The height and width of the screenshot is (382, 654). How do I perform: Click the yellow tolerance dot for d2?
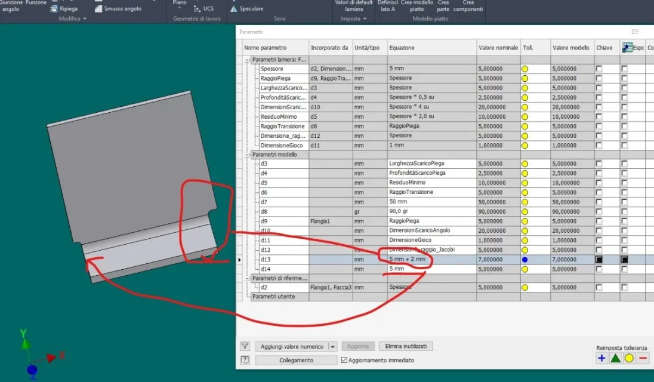click(525, 287)
